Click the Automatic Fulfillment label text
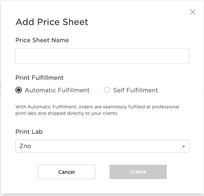Screen dimensions: 204x196 (x=57, y=90)
